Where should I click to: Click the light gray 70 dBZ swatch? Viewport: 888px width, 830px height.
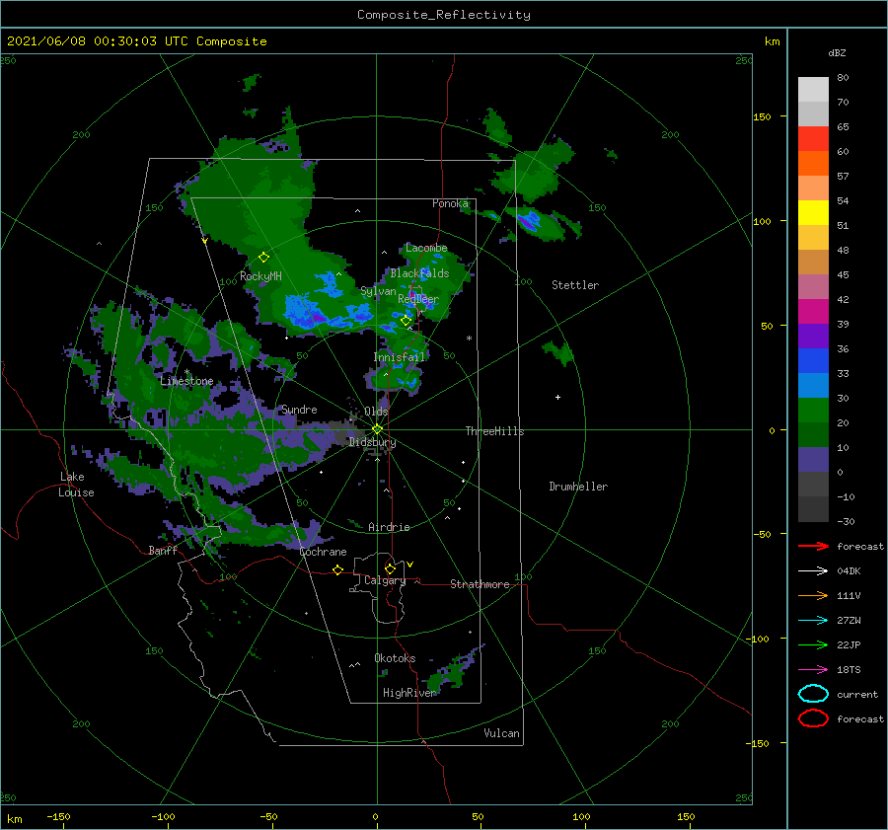pyautogui.click(x=813, y=90)
